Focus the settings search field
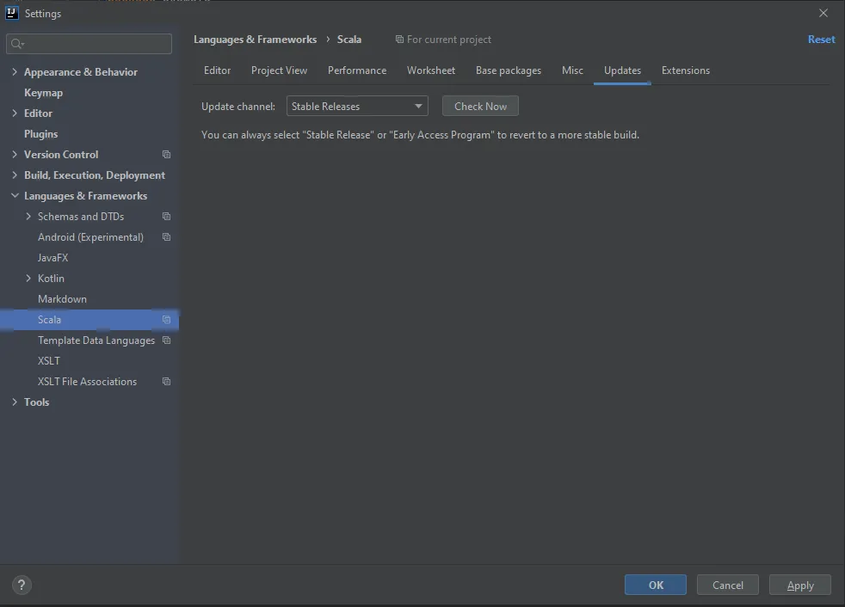The image size is (845, 607). click(89, 44)
